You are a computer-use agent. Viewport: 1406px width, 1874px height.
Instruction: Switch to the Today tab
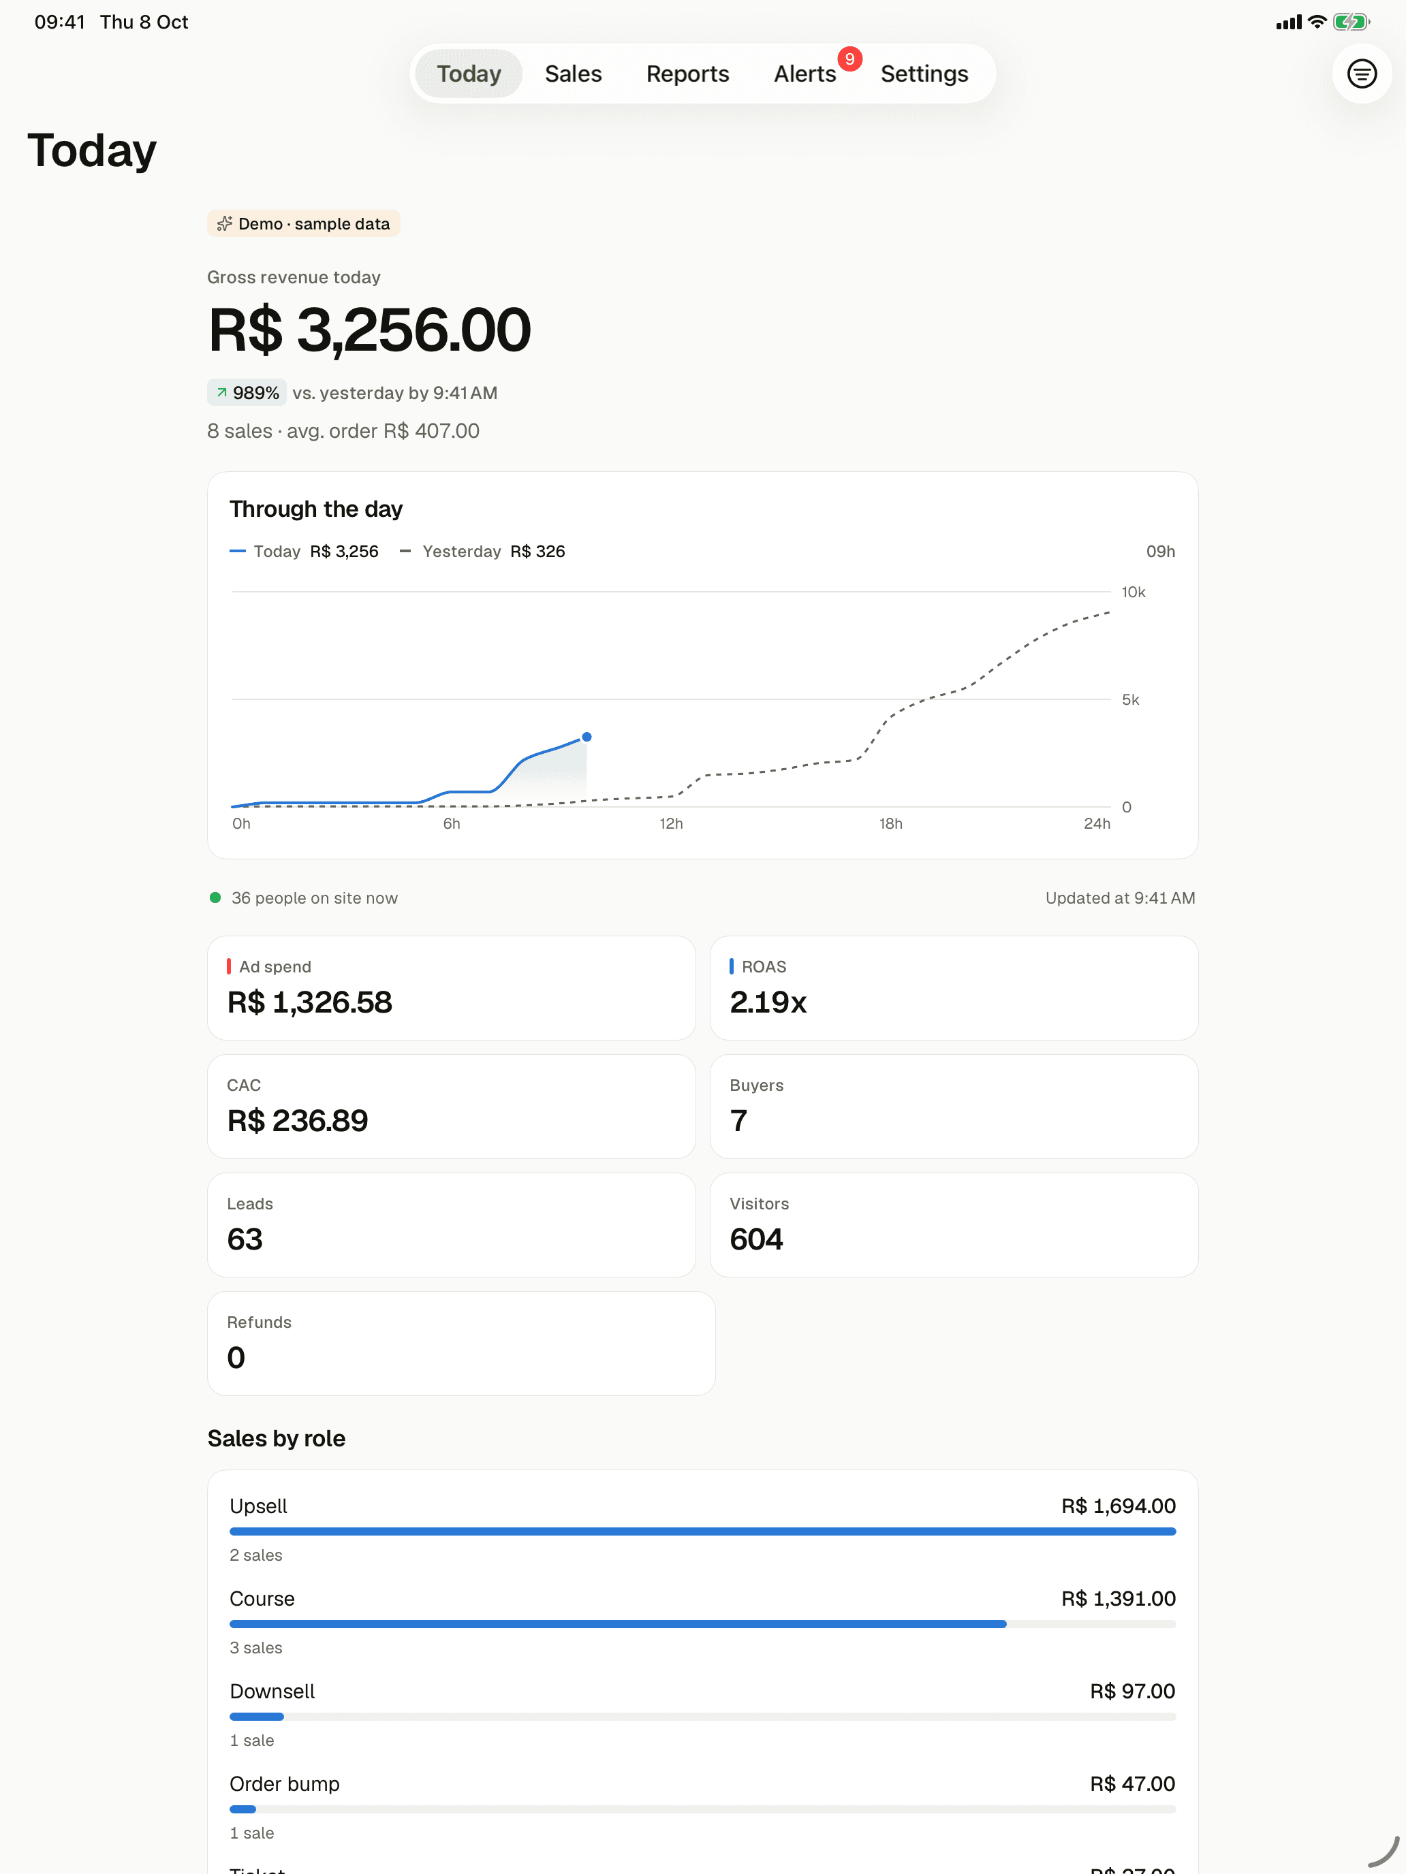point(469,74)
